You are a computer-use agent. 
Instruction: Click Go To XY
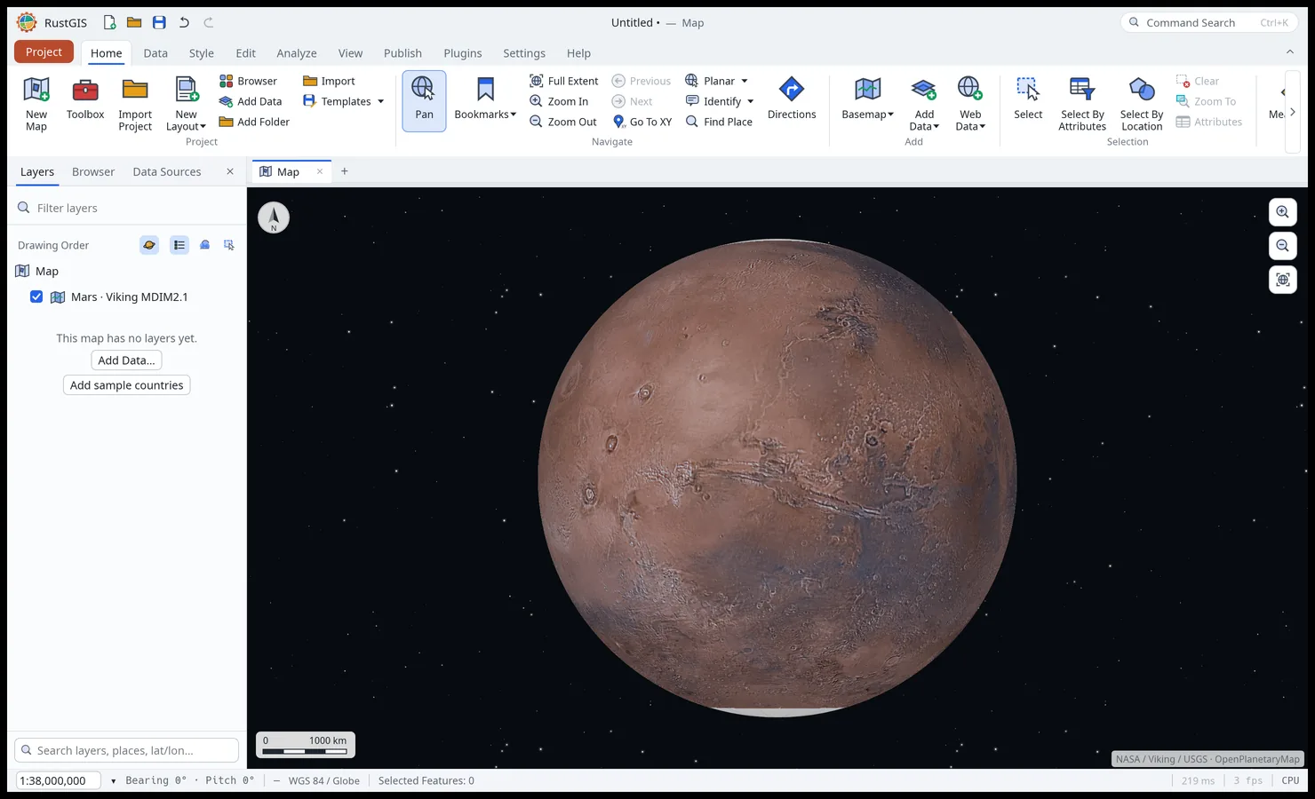coord(642,122)
